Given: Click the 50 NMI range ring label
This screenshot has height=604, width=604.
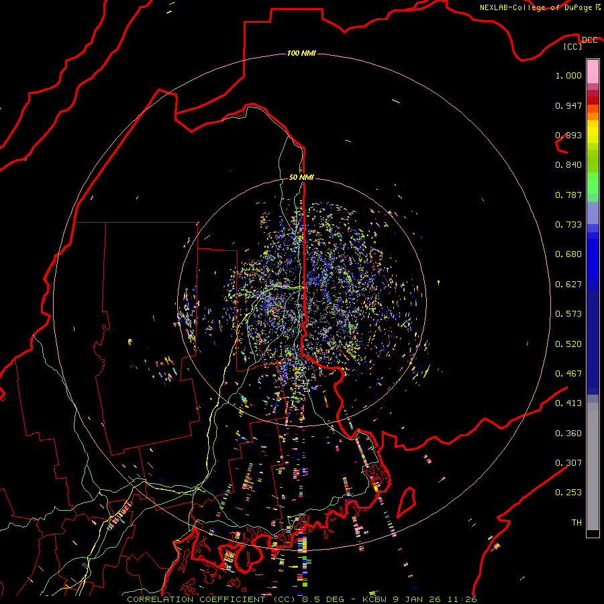Looking at the screenshot, I should [x=301, y=177].
